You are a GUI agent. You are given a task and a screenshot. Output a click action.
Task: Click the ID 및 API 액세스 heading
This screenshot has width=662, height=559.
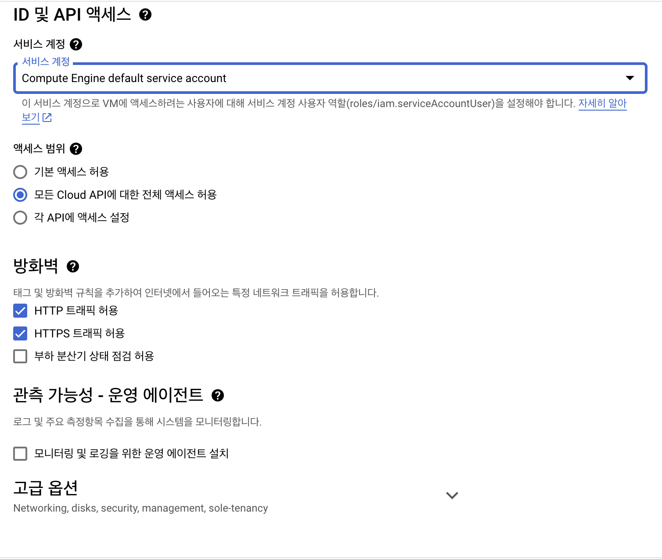(72, 15)
